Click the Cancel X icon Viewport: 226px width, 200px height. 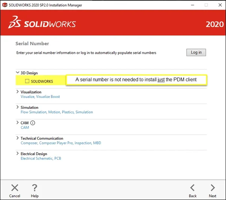[15, 188]
